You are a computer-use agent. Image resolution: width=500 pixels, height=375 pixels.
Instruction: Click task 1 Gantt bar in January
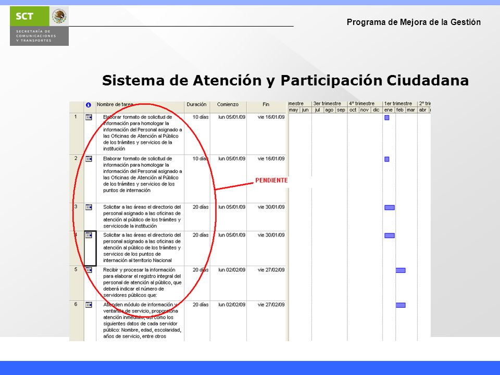click(x=387, y=118)
